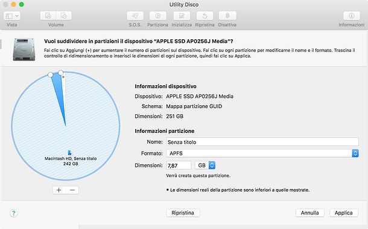This screenshot has width=368, height=229.
Task: Click the Ripristina button at bottom
Action: tap(183, 213)
